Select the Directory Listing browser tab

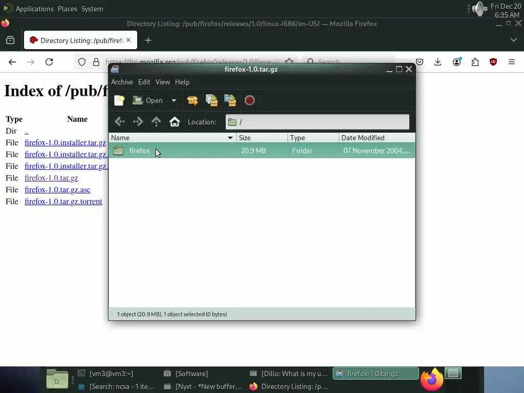[80, 40]
